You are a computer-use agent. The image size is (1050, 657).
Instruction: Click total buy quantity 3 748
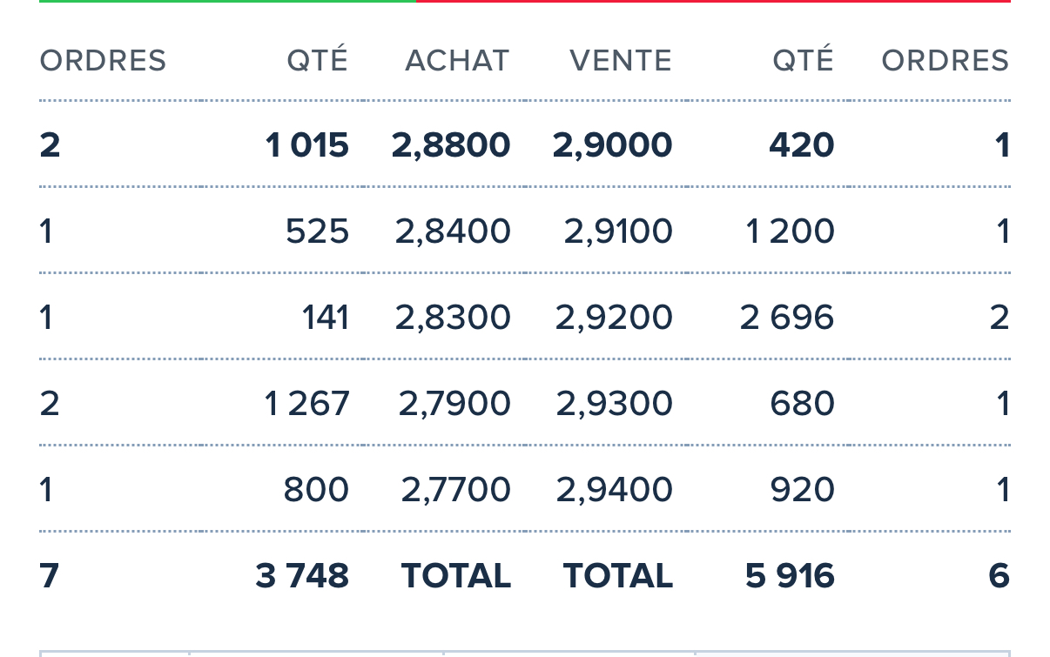click(302, 576)
